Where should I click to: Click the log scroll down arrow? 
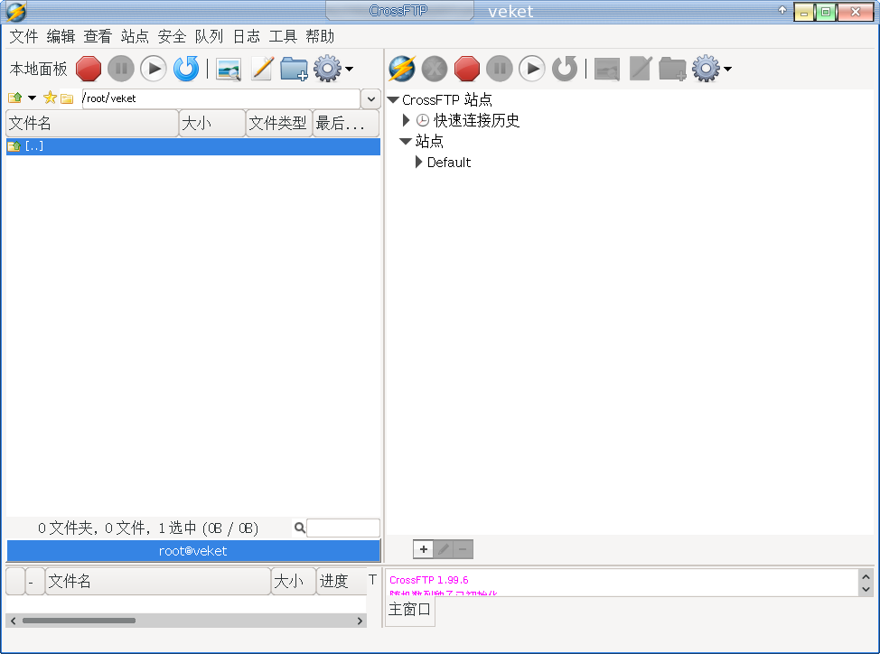click(x=866, y=589)
